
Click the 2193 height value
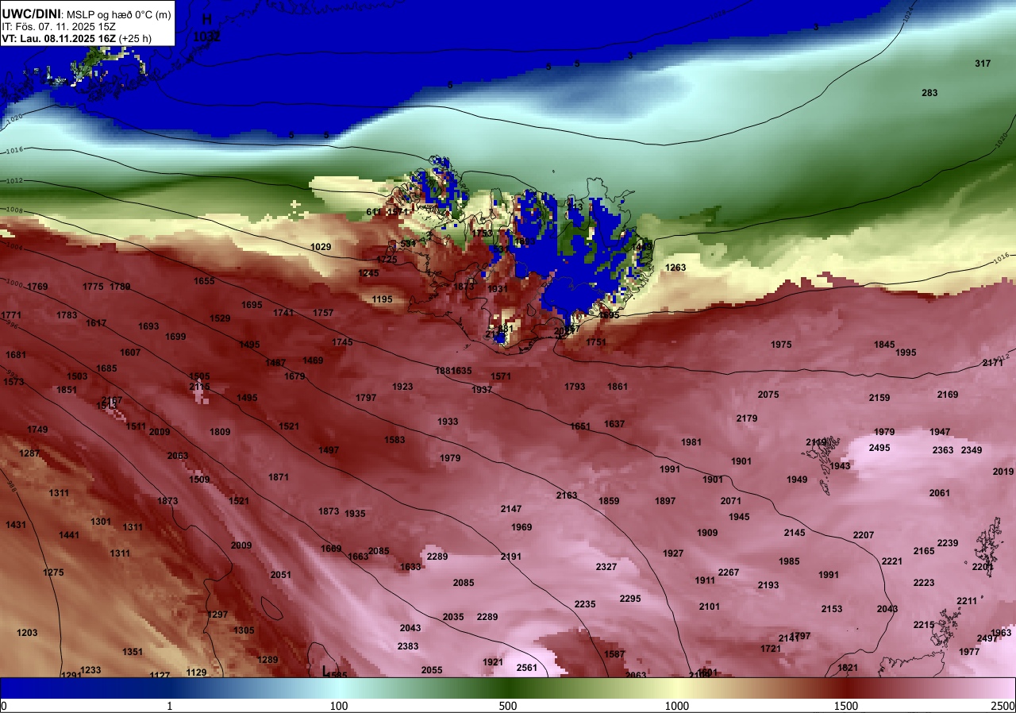tap(768, 585)
